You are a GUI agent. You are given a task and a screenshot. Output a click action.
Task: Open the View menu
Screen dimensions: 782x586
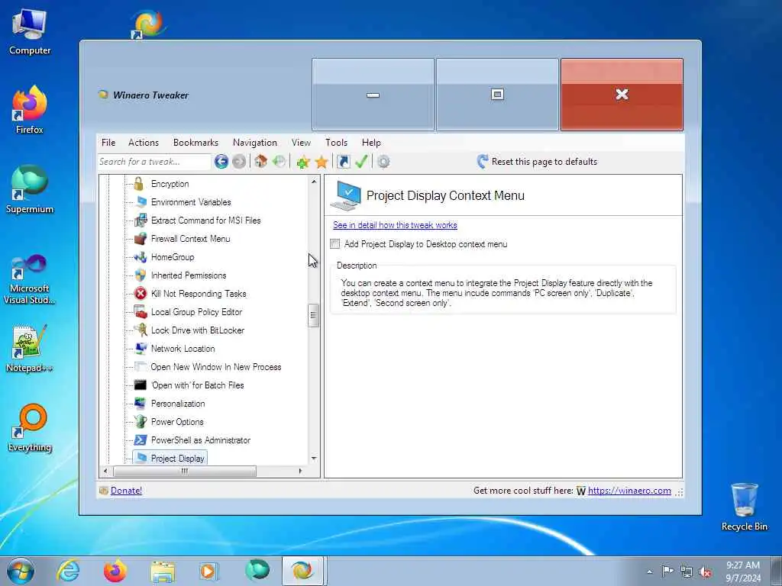click(301, 143)
